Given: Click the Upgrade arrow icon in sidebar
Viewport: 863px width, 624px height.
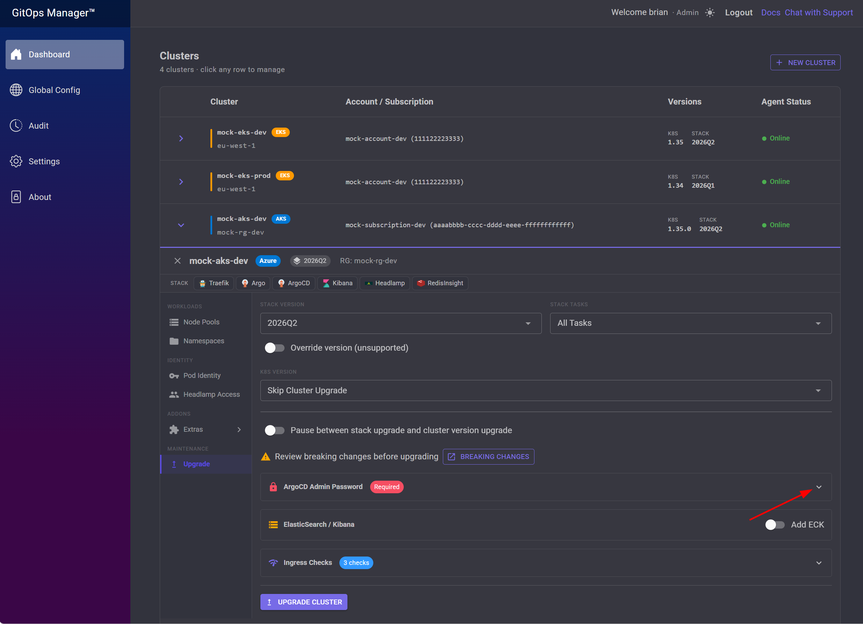Looking at the screenshot, I should (x=174, y=464).
